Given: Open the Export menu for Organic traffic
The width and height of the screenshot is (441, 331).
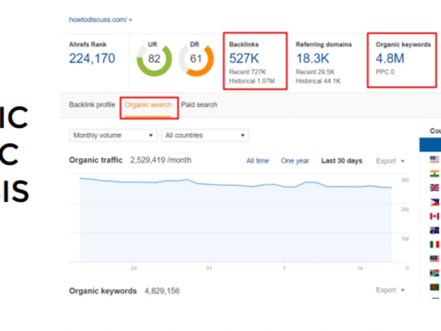Looking at the screenshot, I should [390, 161].
